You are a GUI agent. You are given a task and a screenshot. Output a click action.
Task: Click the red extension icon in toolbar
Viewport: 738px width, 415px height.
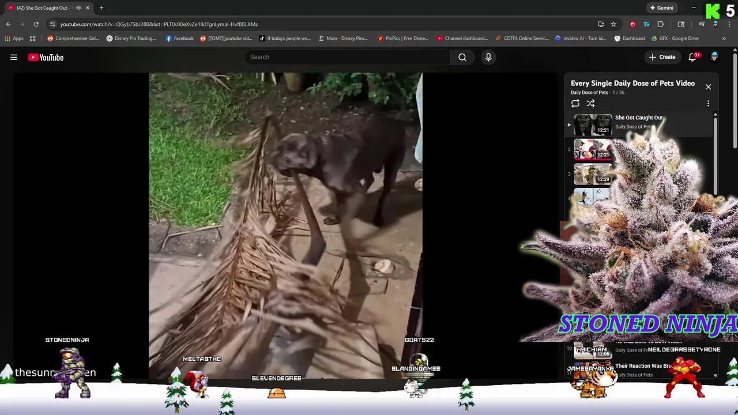click(x=633, y=24)
